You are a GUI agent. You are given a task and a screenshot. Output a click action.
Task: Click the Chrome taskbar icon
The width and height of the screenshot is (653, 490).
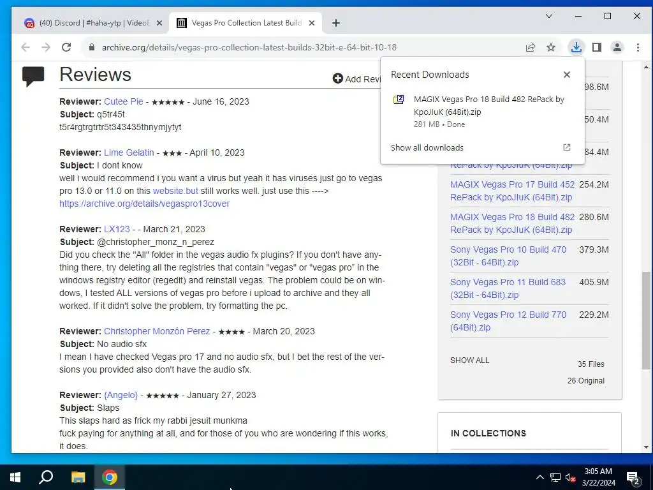click(x=110, y=477)
